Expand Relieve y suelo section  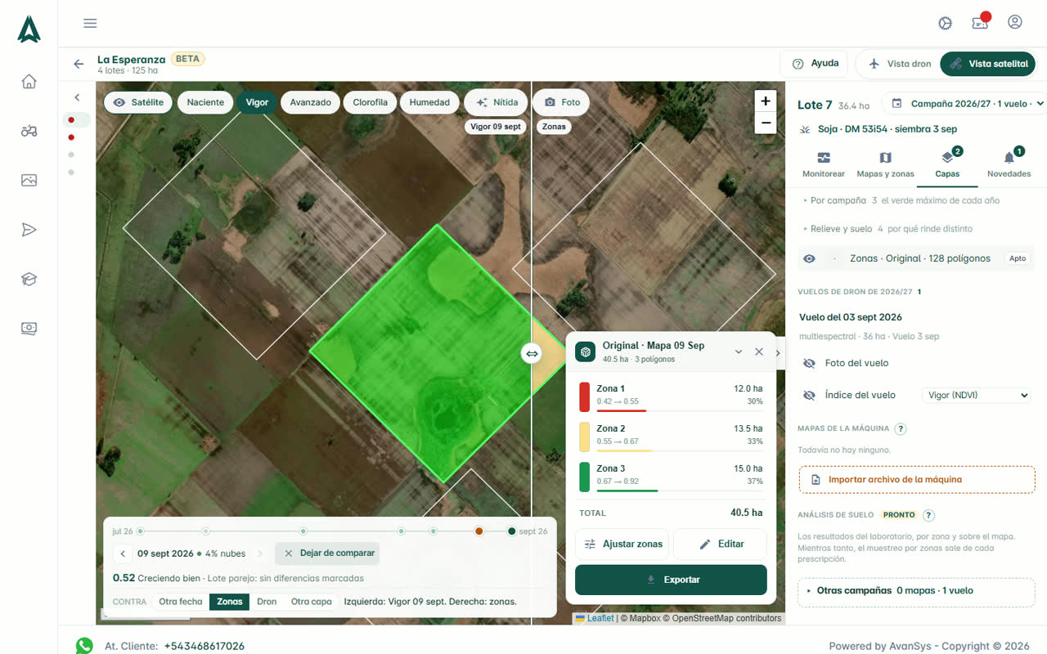[888, 229]
